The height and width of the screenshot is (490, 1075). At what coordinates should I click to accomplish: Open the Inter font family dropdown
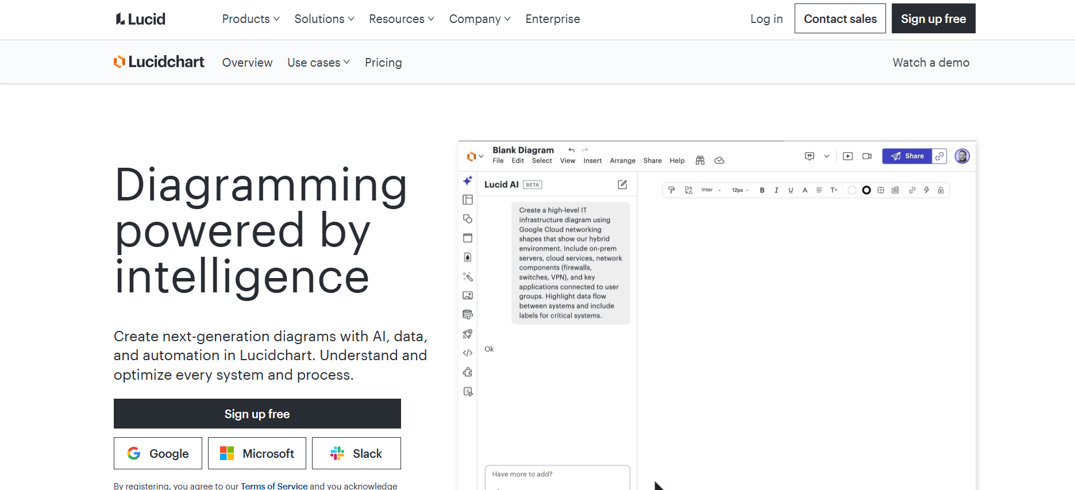(x=711, y=190)
